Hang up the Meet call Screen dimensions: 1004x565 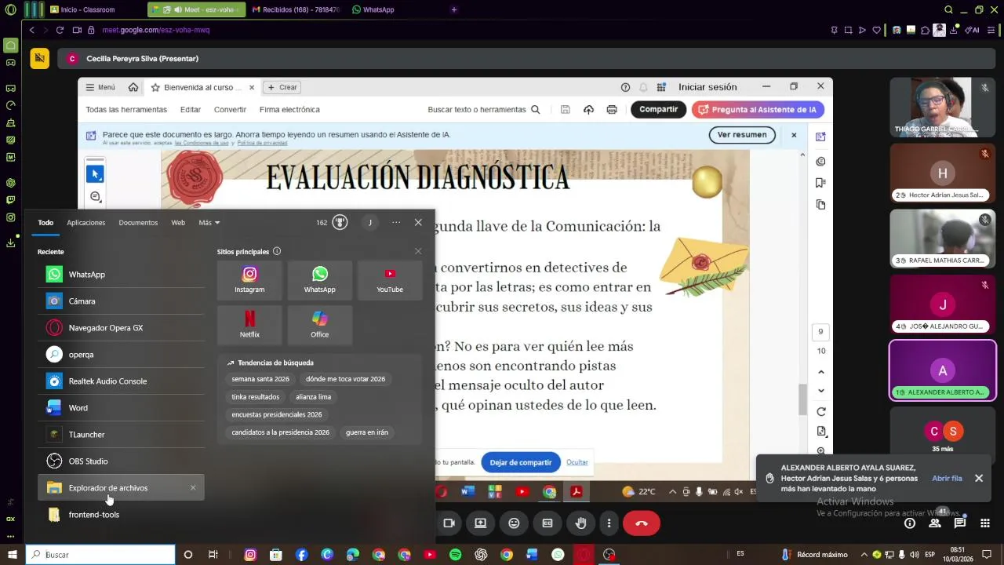pos(642,523)
